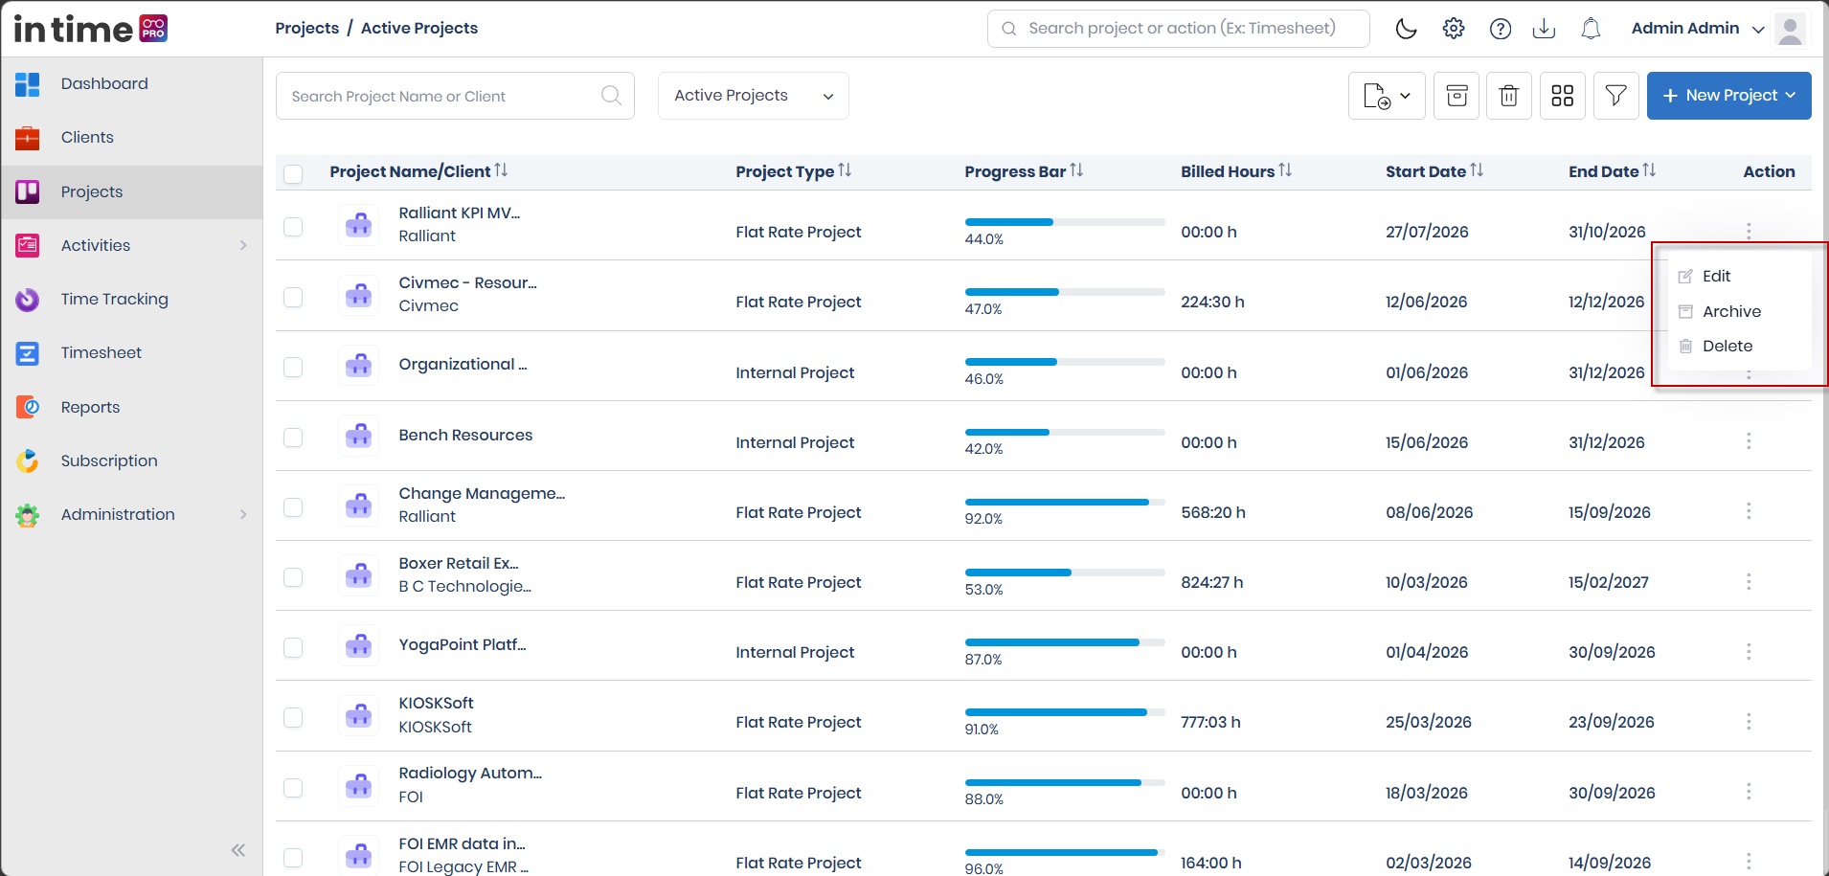Open actions menu for Boxer Retail row
This screenshot has height=876, width=1829.
click(x=1749, y=582)
